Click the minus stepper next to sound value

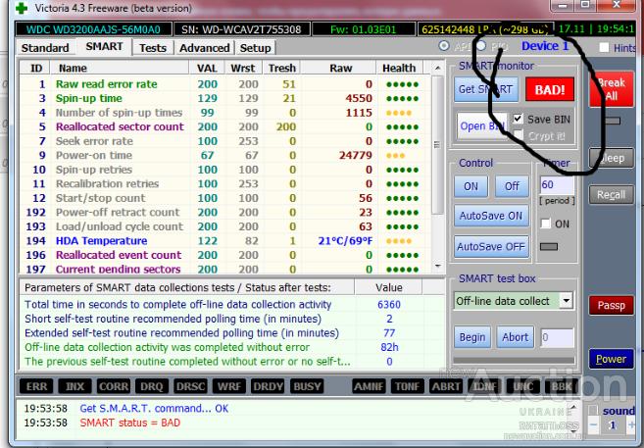pyautogui.click(x=593, y=425)
